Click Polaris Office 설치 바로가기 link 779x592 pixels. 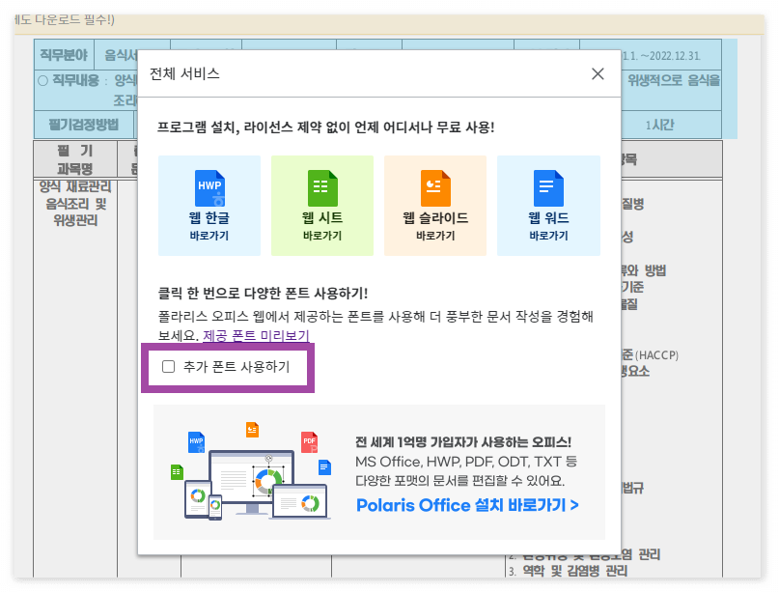[467, 505]
